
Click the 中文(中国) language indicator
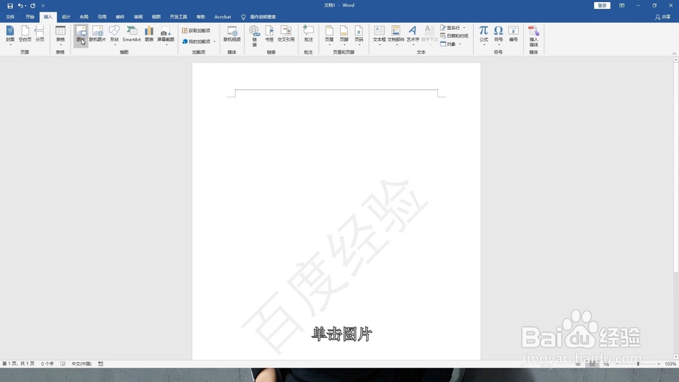click(x=81, y=364)
